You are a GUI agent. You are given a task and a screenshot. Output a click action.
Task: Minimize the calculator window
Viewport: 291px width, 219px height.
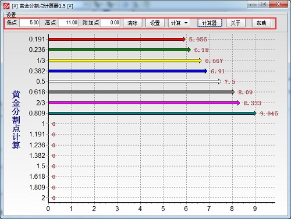(x=253, y=5)
